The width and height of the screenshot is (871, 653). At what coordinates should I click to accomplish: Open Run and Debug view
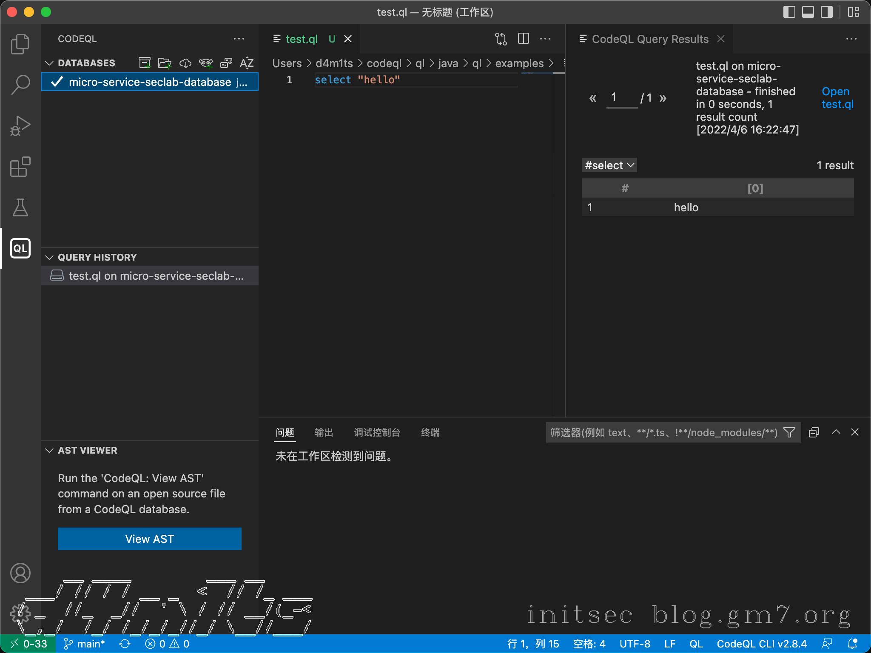(x=20, y=126)
